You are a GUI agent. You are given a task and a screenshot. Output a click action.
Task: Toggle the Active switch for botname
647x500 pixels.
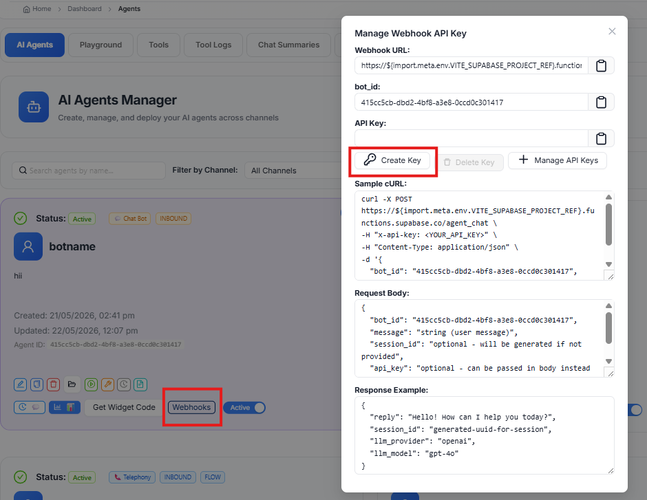click(x=244, y=408)
